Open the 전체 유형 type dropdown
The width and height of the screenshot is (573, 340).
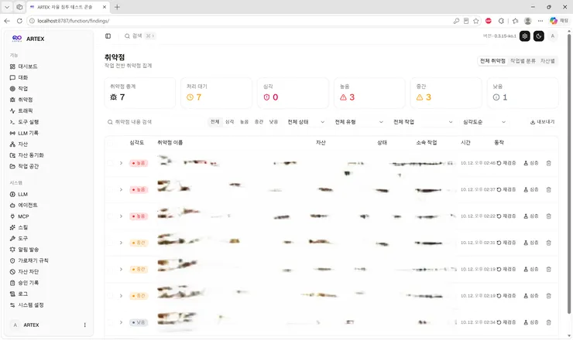coord(359,122)
